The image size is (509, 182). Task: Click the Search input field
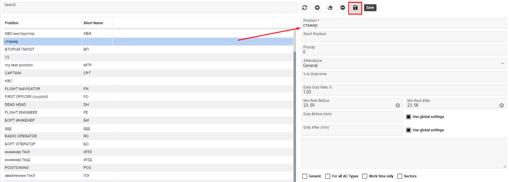[149, 8]
